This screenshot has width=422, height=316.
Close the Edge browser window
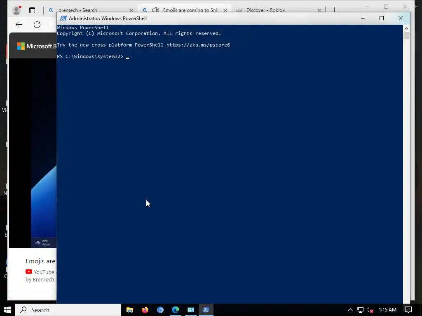pos(405,7)
